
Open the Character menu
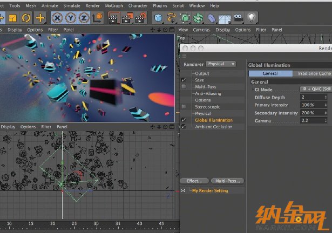pyautogui.click(x=138, y=6)
